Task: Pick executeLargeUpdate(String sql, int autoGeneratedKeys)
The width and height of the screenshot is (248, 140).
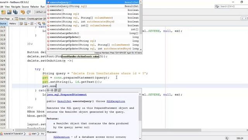Action: pos(93,49)
